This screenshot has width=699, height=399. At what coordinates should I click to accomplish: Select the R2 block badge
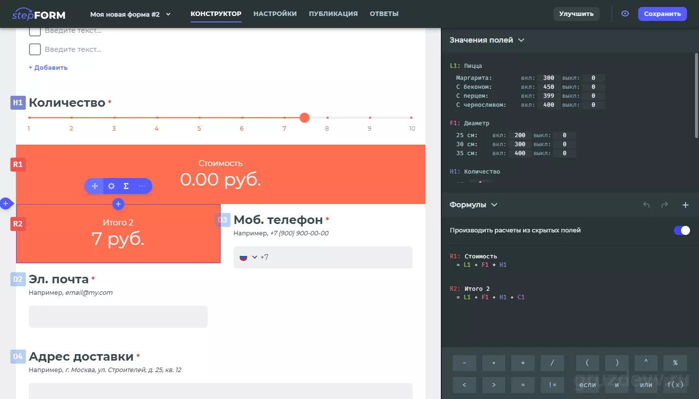[x=18, y=224]
